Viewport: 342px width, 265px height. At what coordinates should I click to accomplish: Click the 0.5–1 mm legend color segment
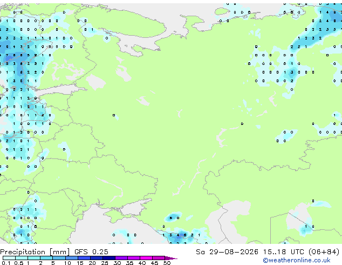(x=22, y=258)
